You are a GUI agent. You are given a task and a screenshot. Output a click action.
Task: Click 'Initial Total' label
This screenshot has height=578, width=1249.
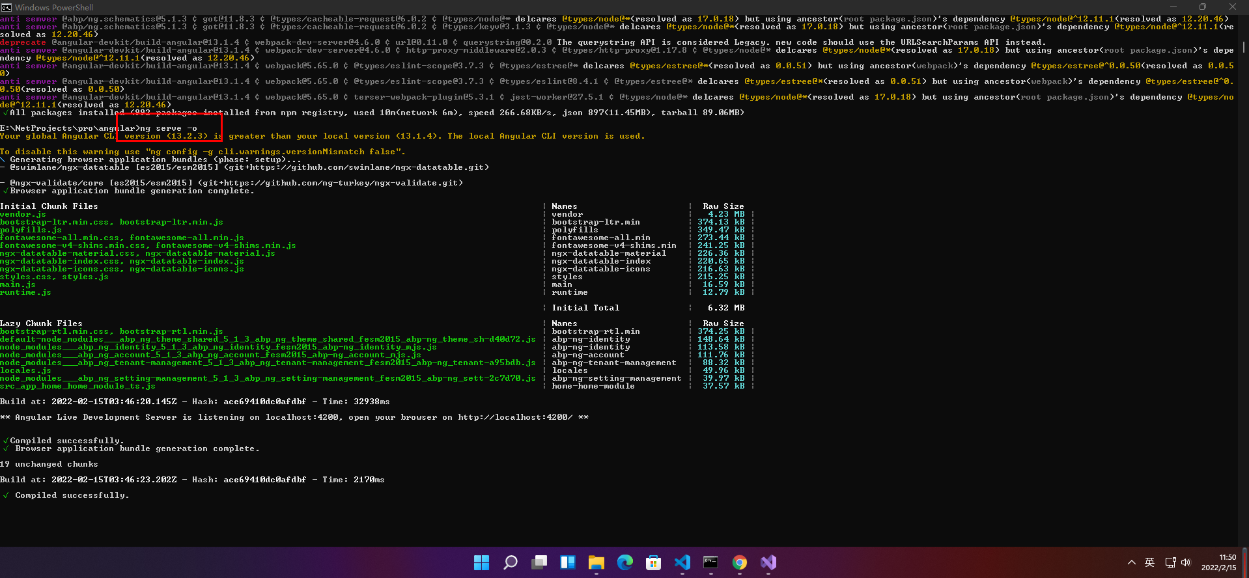(x=585, y=308)
